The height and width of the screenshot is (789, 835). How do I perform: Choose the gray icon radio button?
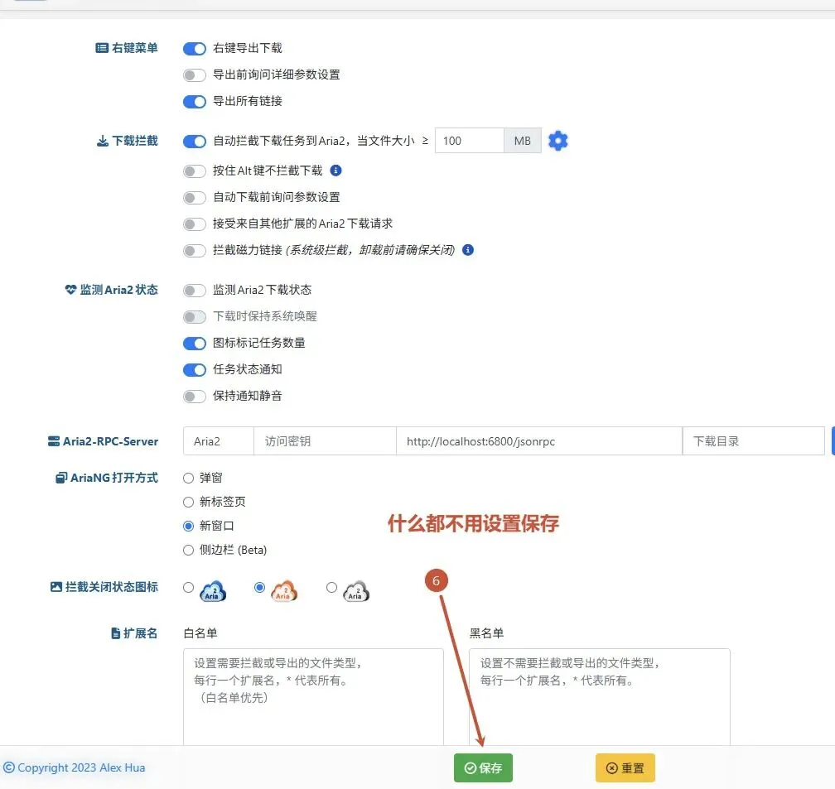(x=331, y=587)
